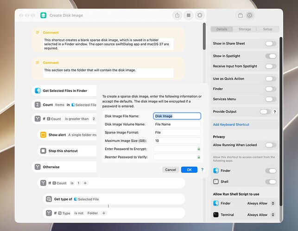Screen dimensions: 298x231
Task: Toggle Show in Share Sheet
Action: [x=271, y=43]
